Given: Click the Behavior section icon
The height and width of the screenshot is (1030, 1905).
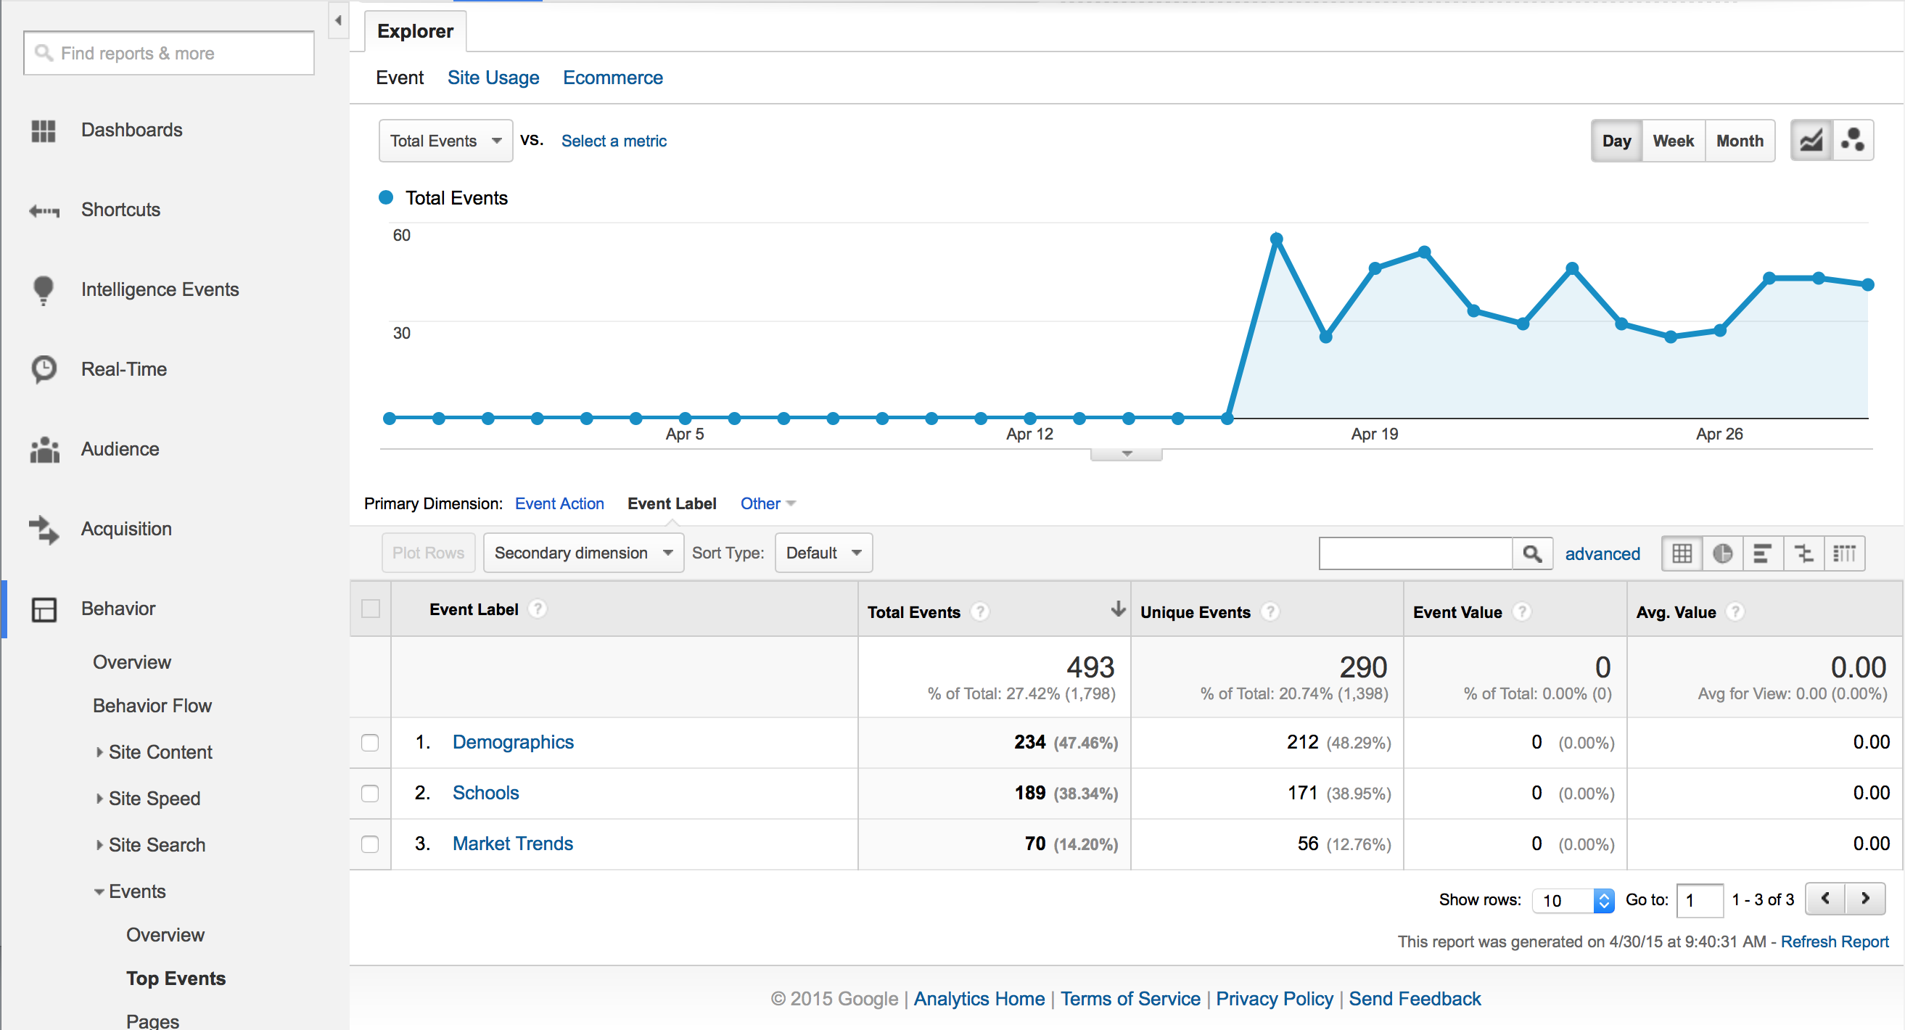Looking at the screenshot, I should [x=43, y=610].
